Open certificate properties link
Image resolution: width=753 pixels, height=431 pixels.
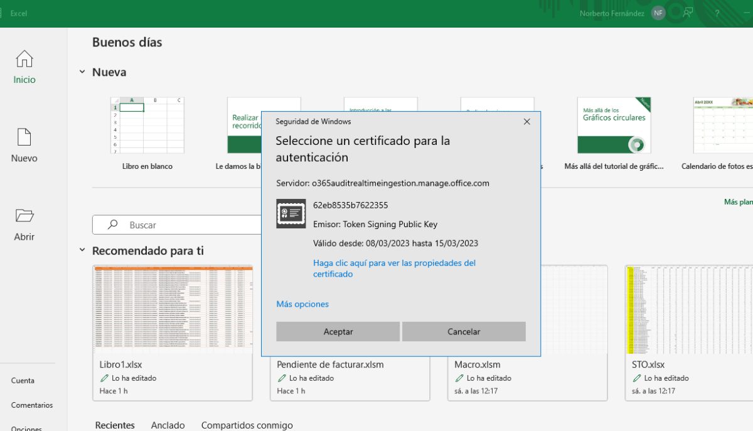point(394,269)
